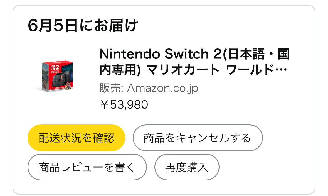Viewport: 328px width, 196px height.
Task: Open the Nintendo Switch 2 product thumbnail
Action: (57, 76)
